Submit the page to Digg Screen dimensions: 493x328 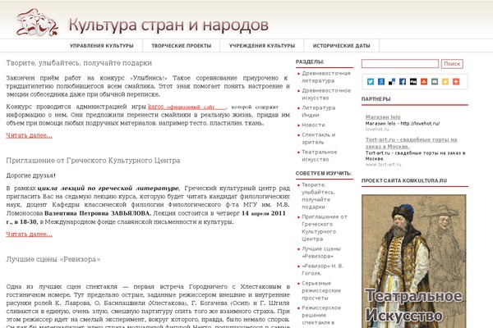tap(413, 82)
